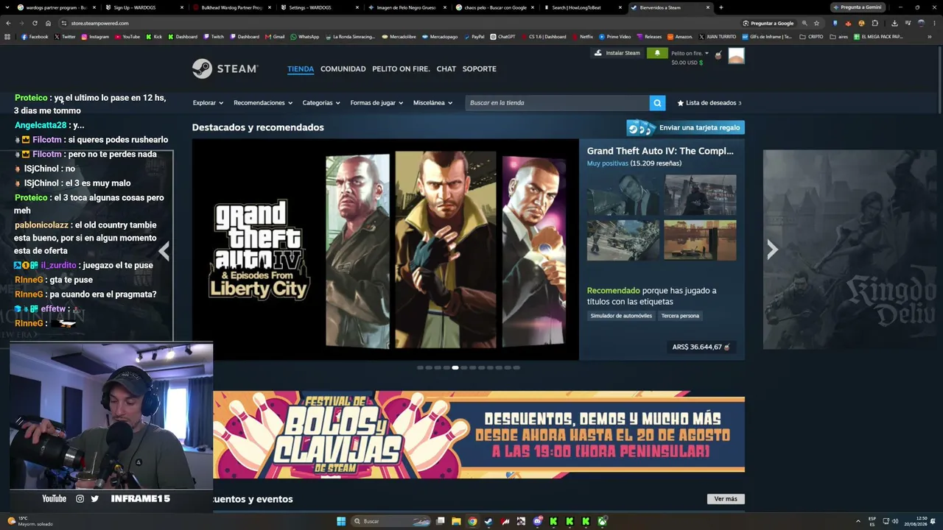Open the Festival de Bolos y Clavijas banner
The width and height of the screenshot is (943, 530).
click(479, 434)
